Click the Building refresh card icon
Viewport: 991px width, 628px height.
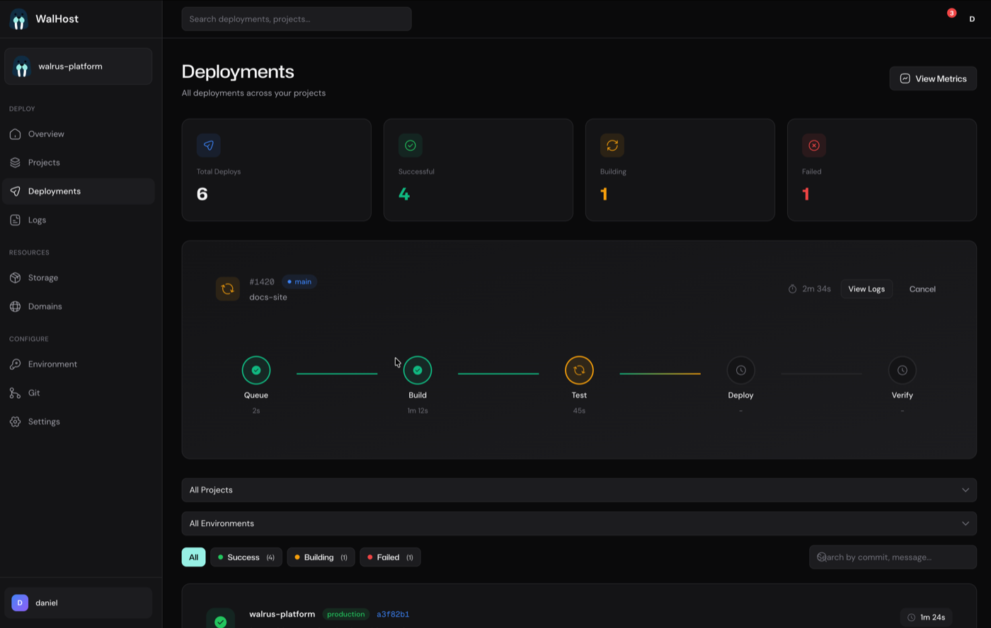pos(612,145)
